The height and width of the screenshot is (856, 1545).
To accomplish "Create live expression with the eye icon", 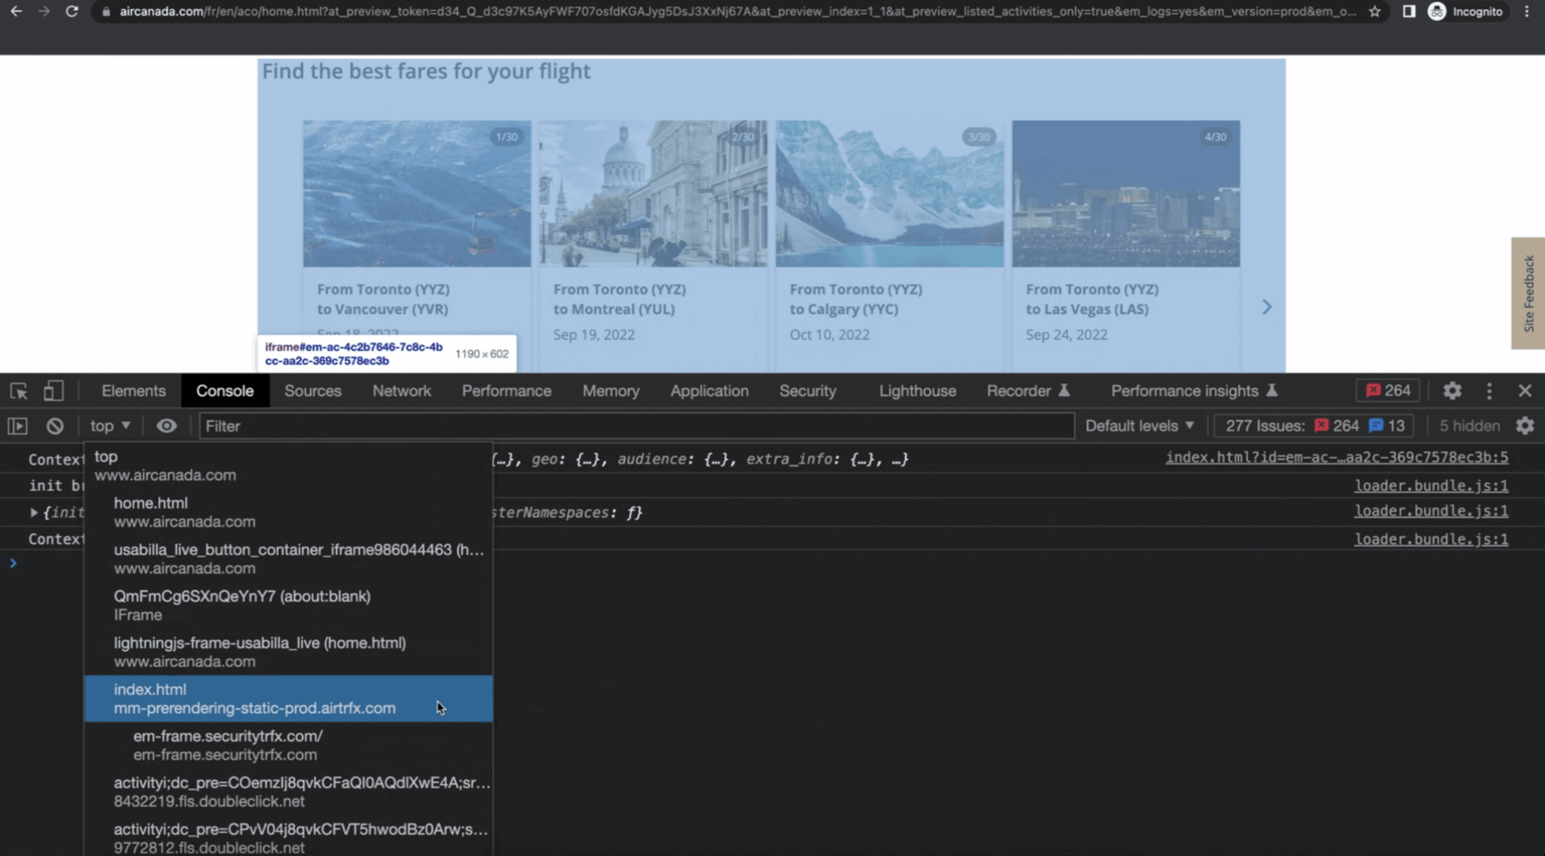I will [x=167, y=426].
